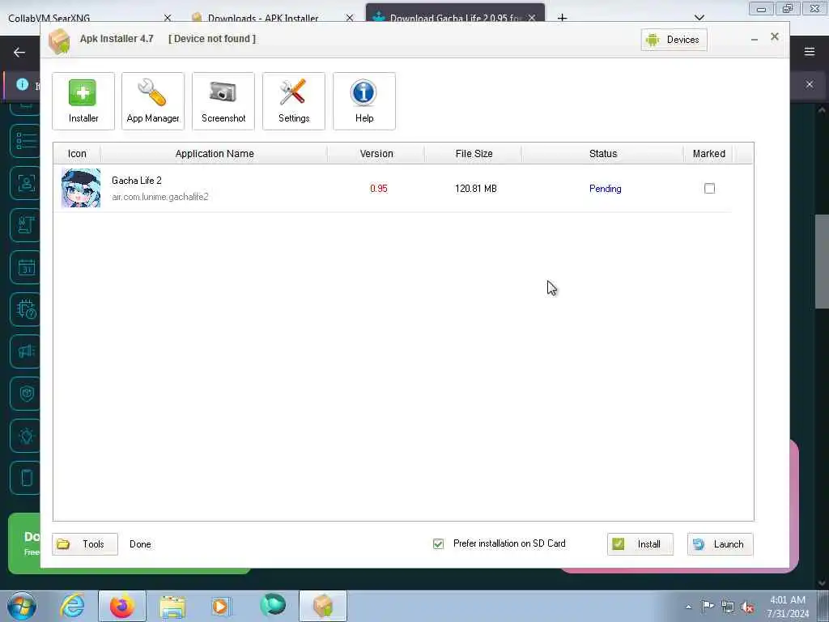Click the Launch button
Image resolution: width=829 pixels, height=622 pixels.
(720, 543)
